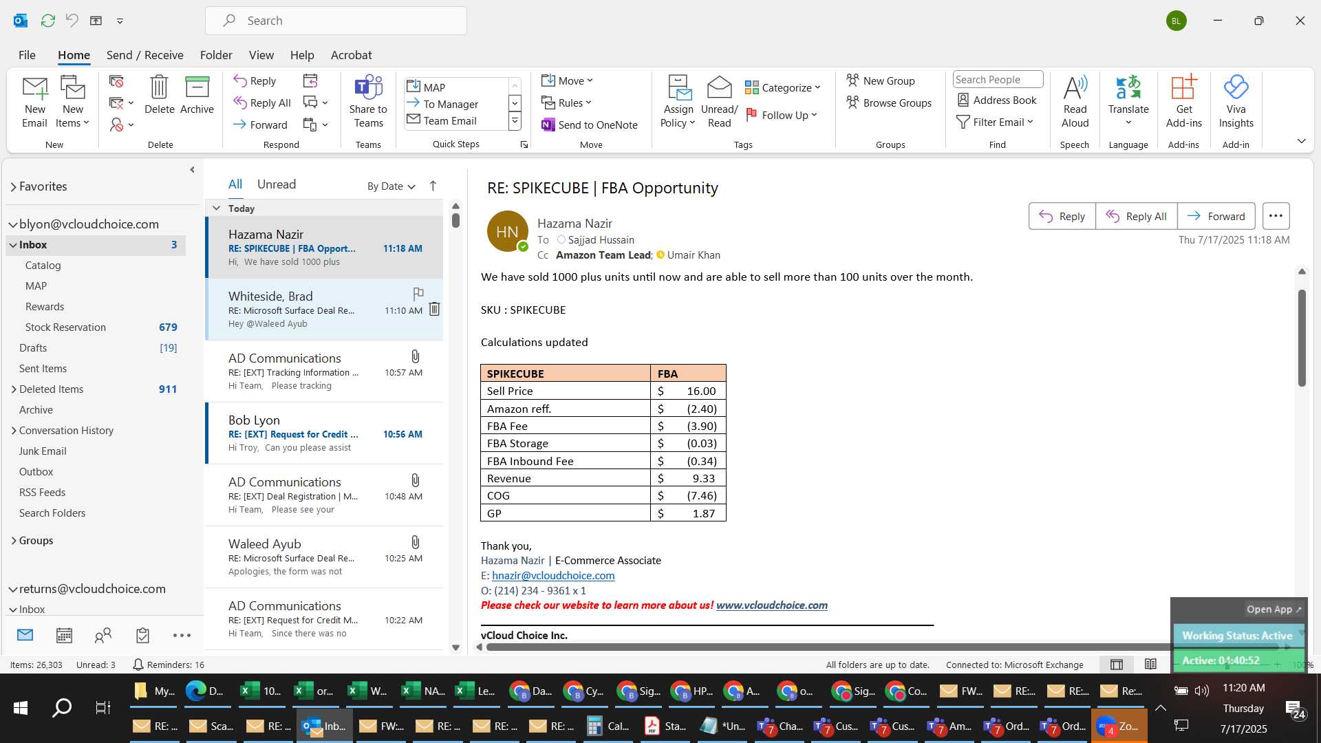Open the Folder tab
The width and height of the screenshot is (1321, 743).
pyautogui.click(x=216, y=55)
